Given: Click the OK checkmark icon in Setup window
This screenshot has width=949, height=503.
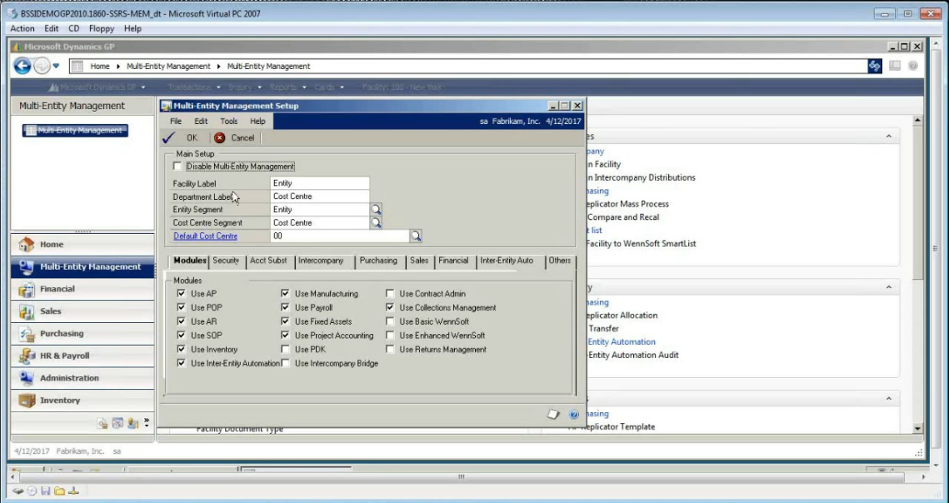Looking at the screenshot, I should [x=169, y=138].
